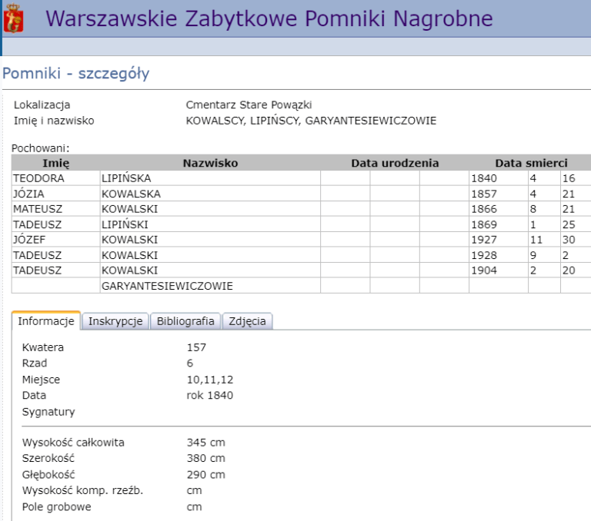Click the Pochowani label

click(x=40, y=148)
